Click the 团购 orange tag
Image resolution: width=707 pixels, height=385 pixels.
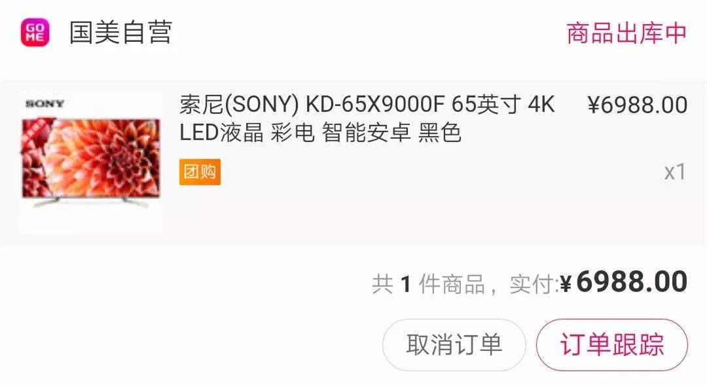(x=200, y=172)
